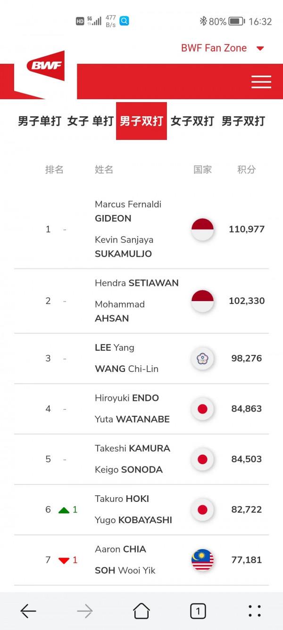Select the highlighted red 男子双打 tab

coord(141,121)
